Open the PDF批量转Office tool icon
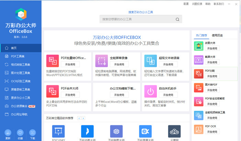This screenshot has height=141, width=241. (53, 61)
